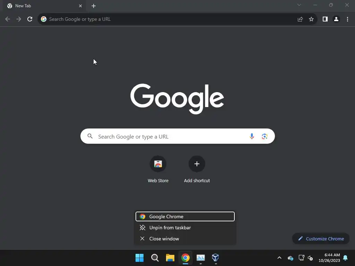
Task: Open File Explorer from the taskbar
Action: [x=170, y=258]
